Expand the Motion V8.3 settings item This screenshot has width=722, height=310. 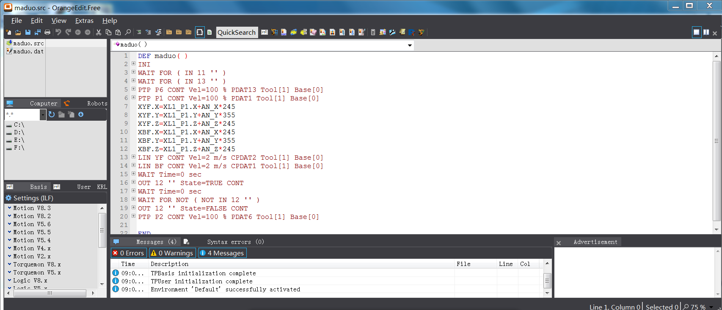(x=10, y=208)
